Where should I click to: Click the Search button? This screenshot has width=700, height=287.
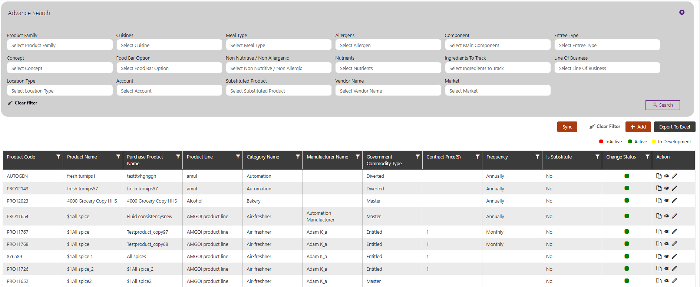tap(663, 105)
